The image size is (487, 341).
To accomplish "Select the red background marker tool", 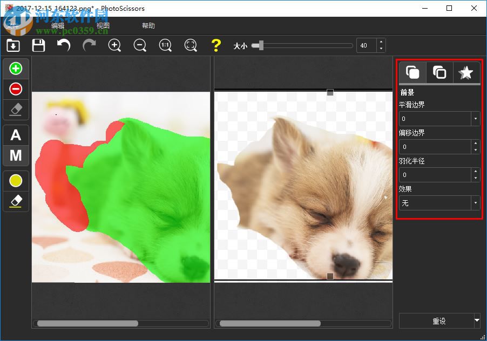I will click(x=16, y=88).
